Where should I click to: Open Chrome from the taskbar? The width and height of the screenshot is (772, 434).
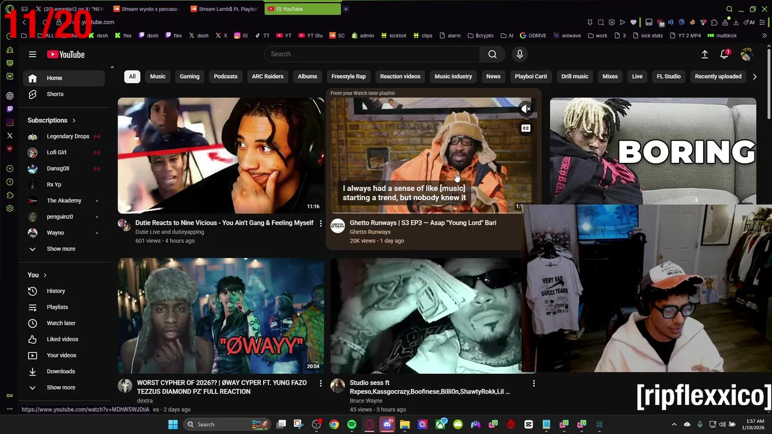334,424
